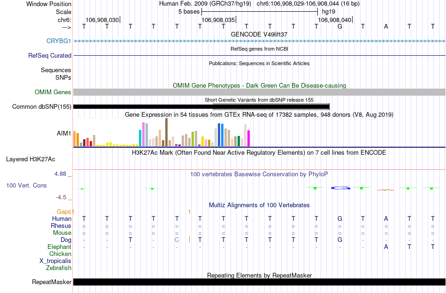Click the Sequences SNPs track label
The width and height of the screenshot is (446, 293).
pyautogui.click(x=56, y=74)
